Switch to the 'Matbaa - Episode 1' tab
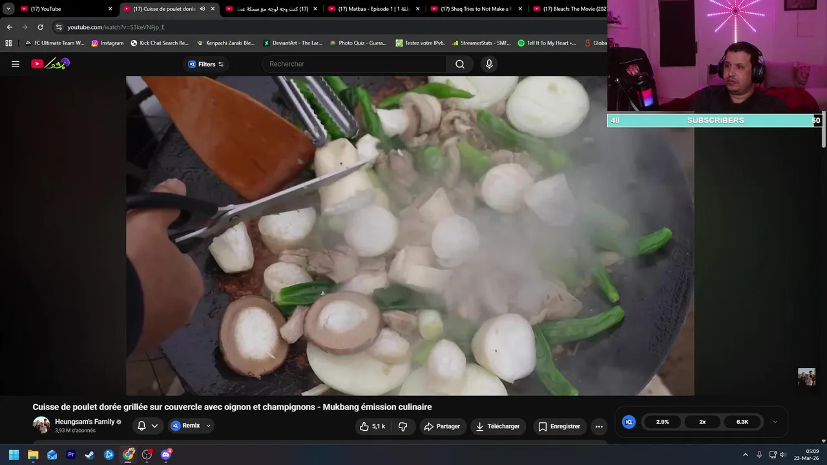Image resolution: width=827 pixels, height=465 pixels. 374,9
